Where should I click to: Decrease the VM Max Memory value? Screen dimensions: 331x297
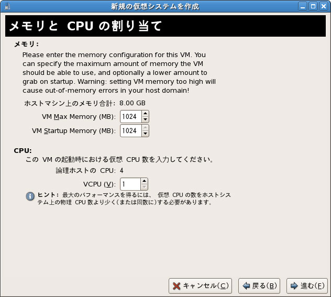[145, 119]
